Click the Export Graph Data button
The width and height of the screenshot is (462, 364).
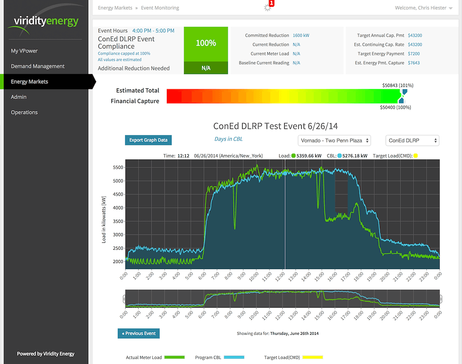tap(148, 140)
